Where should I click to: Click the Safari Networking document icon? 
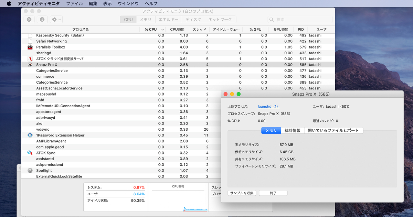coord(30,41)
